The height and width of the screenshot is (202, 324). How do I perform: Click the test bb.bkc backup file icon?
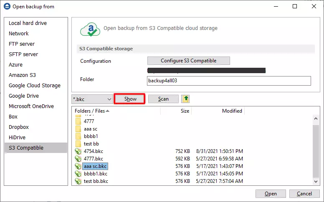point(78,181)
